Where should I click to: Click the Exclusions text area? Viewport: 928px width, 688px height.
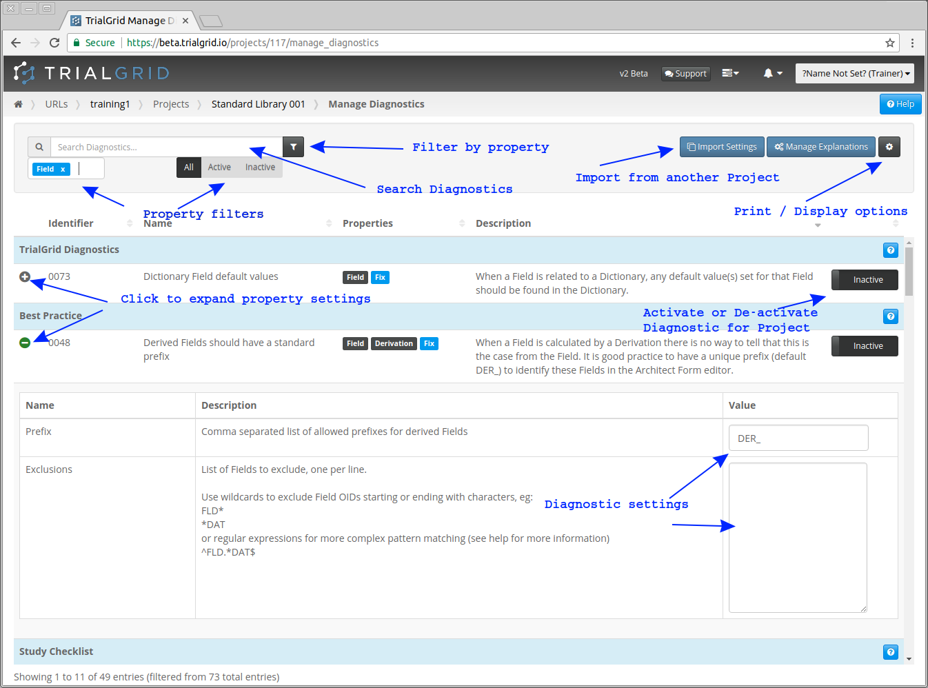798,538
